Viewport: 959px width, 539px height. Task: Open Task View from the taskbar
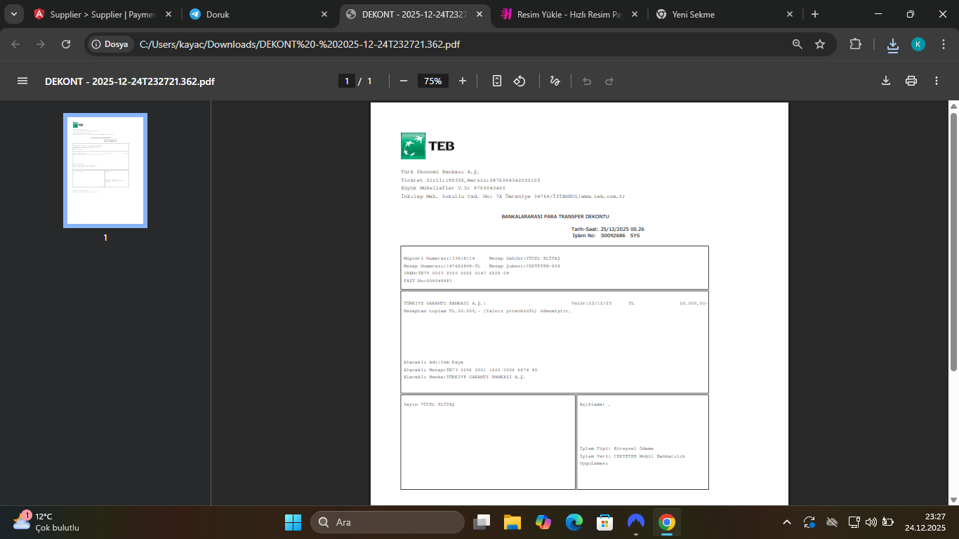(482, 522)
